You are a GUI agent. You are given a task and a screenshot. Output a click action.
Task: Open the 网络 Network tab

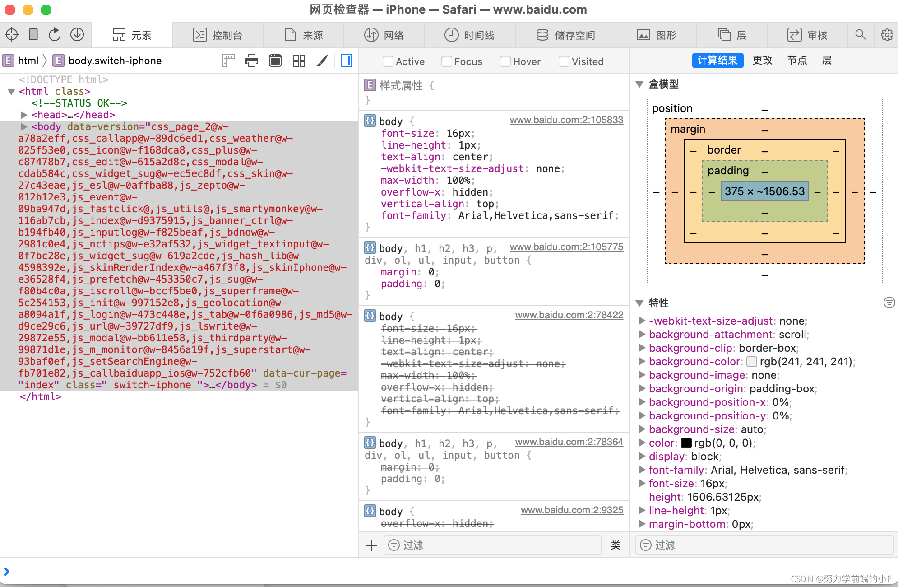click(384, 35)
